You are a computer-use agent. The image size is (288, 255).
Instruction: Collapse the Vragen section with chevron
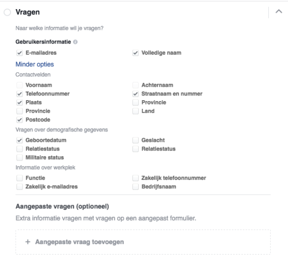pos(278,12)
